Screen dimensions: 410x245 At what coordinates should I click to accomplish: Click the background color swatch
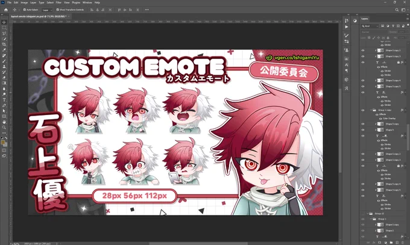pyautogui.click(x=5, y=144)
